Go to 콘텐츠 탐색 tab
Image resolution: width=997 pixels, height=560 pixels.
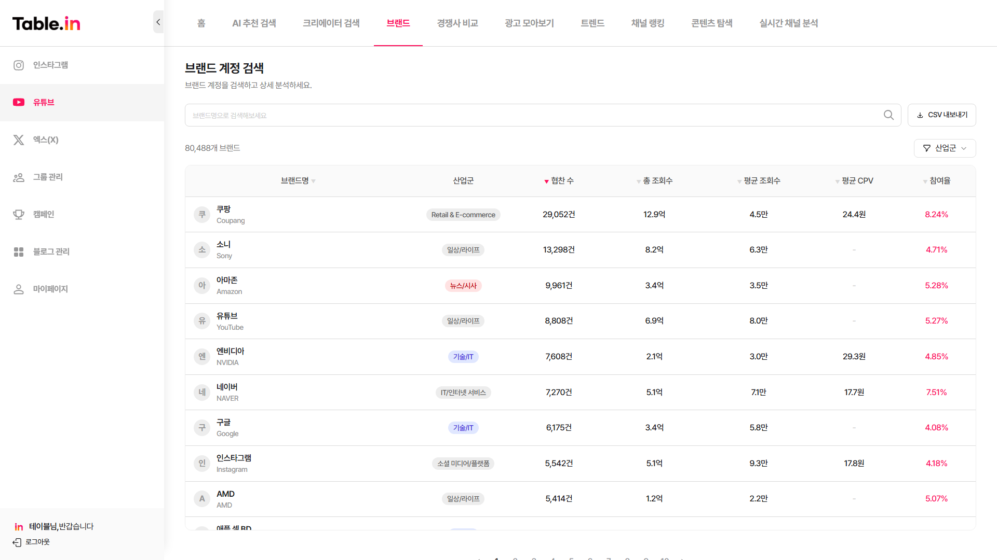point(712,23)
